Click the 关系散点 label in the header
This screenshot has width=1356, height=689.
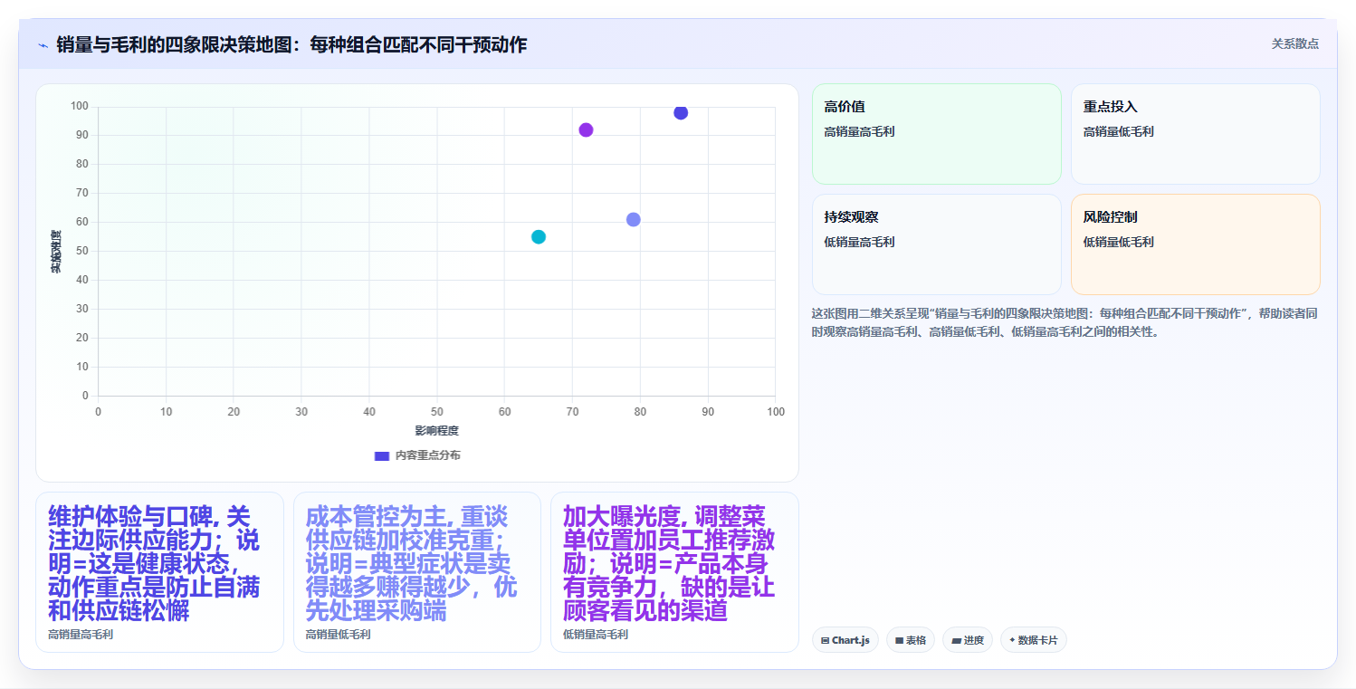(1294, 43)
